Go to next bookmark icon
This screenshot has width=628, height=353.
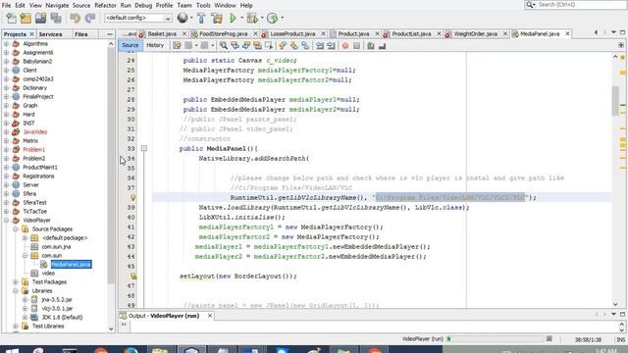pos(294,46)
